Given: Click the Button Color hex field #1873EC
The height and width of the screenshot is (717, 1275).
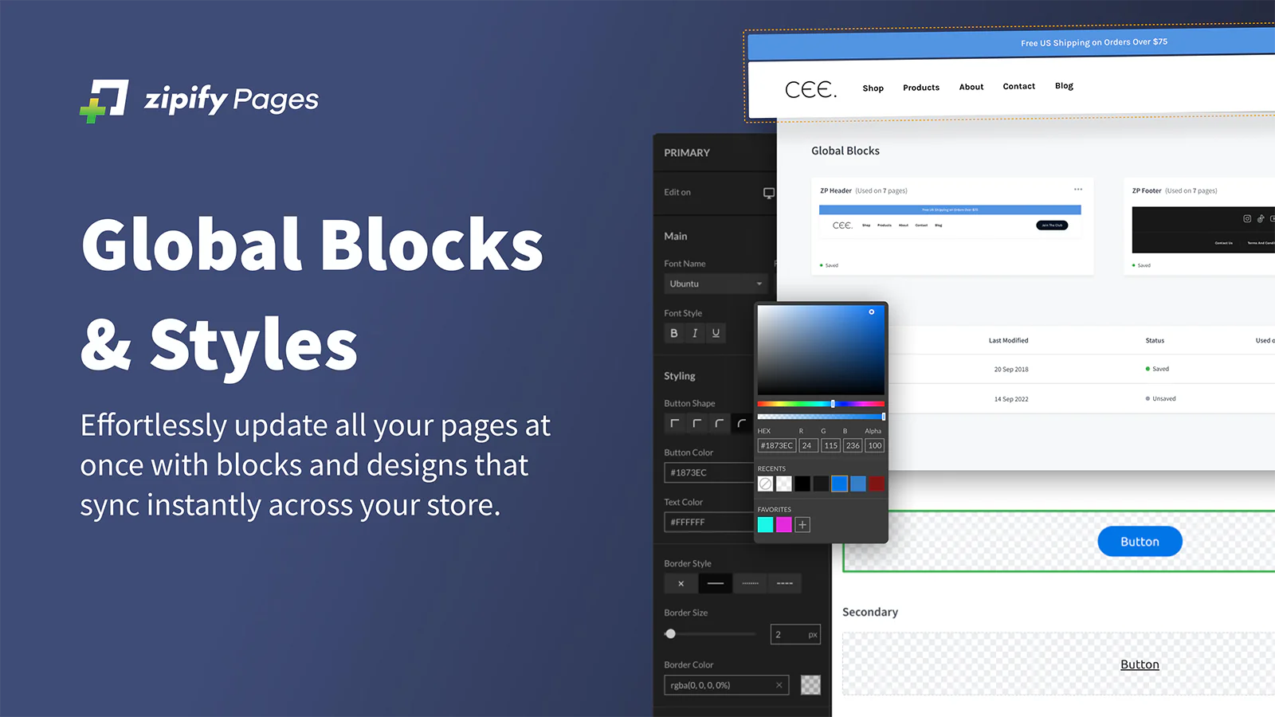Looking at the screenshot, I should pyautogui.click(x=709, y=472).
